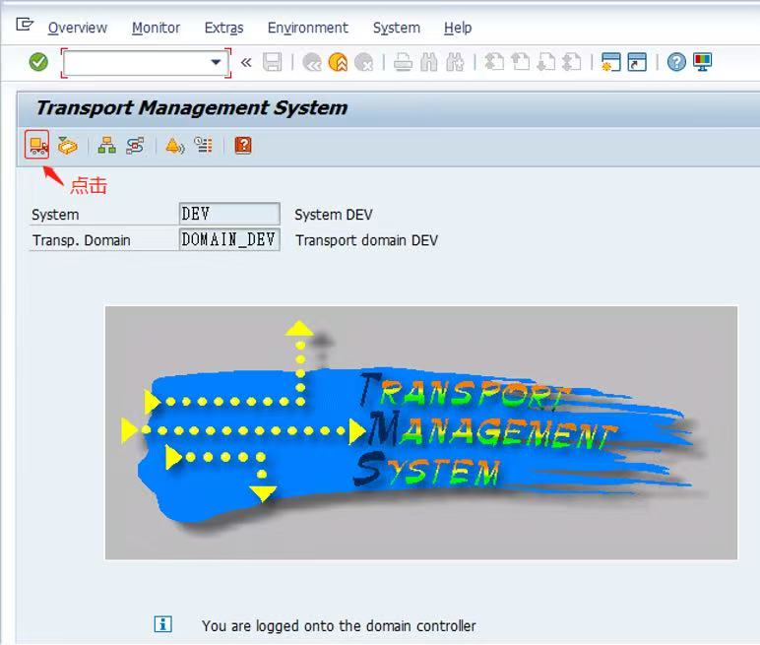The width and height of the screenshot is (760, 645).
Task: Click 'You are logged onto the domain controller' message
Action: point(339,625)
